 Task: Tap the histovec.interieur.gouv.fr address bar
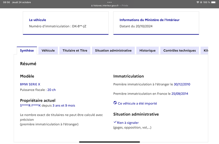[109, 5]
